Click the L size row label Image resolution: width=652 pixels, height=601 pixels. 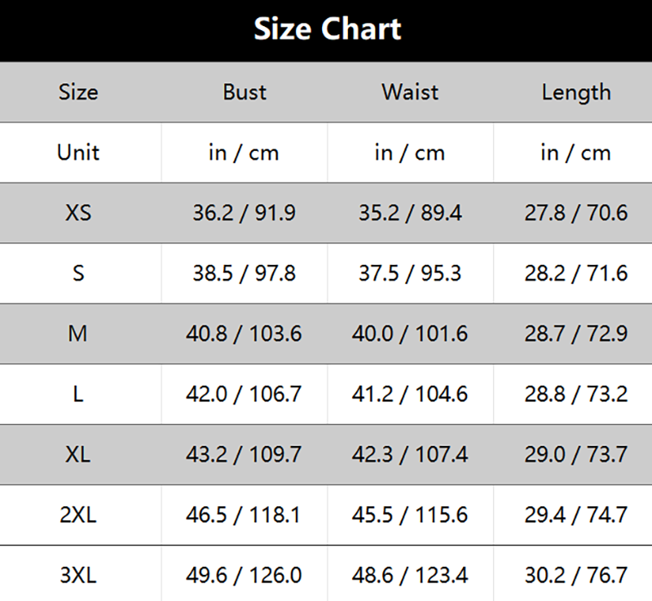(78, 394)
